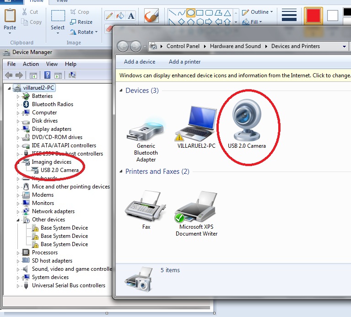
Task: Choose the Line shape in Paint
Action: [x=172, y=13]
